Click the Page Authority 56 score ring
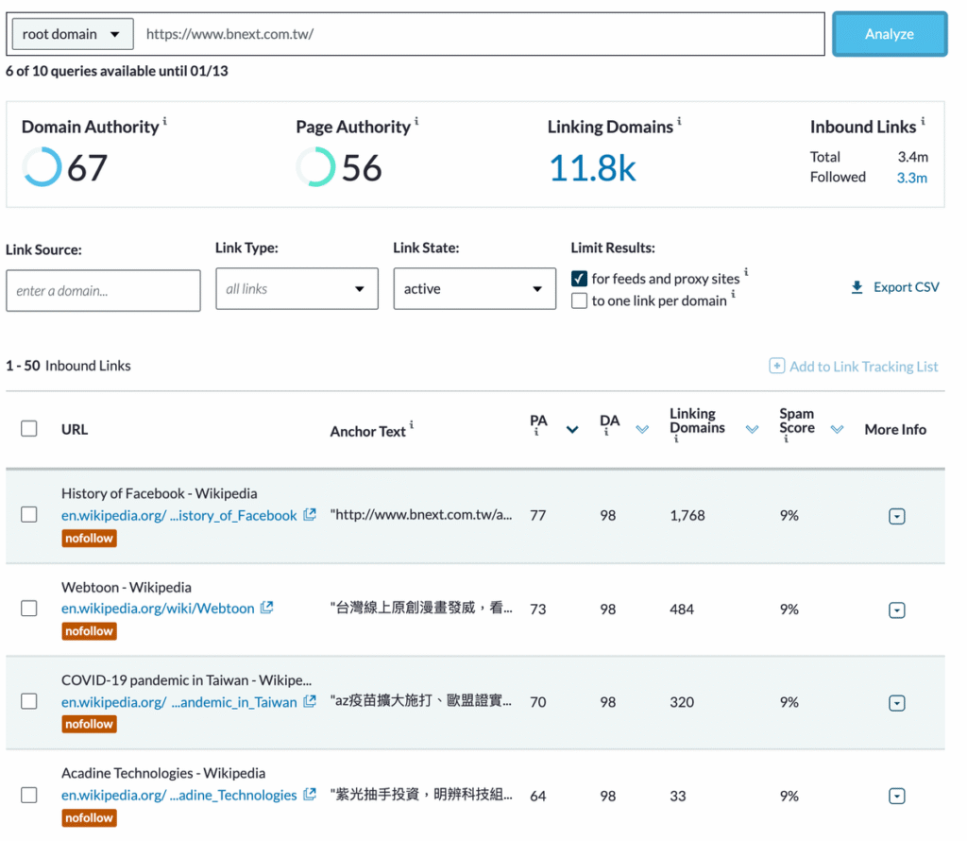The height and width of the screenshot is (841, 967). (x=315, y=166)
